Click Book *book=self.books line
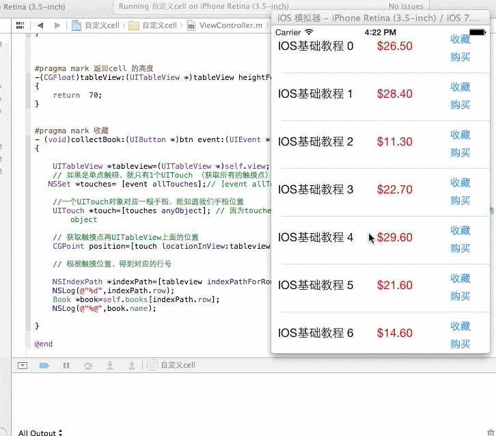The image size is (496, 436). (136, 299)
